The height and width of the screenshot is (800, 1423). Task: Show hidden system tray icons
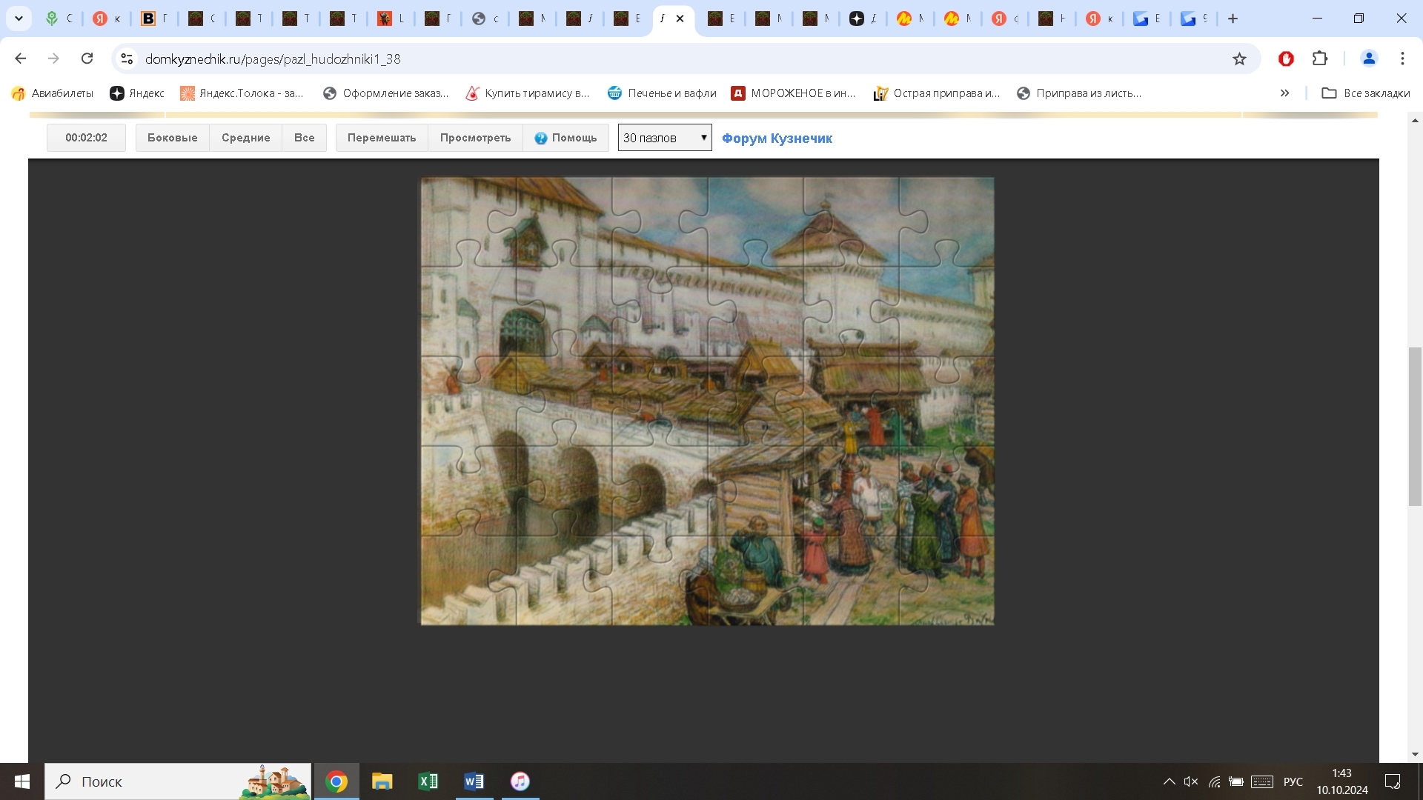[x=1169, y=781]
